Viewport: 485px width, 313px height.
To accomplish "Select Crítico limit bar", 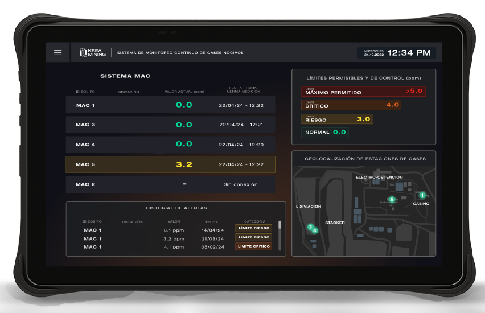I will pos(351,105).
